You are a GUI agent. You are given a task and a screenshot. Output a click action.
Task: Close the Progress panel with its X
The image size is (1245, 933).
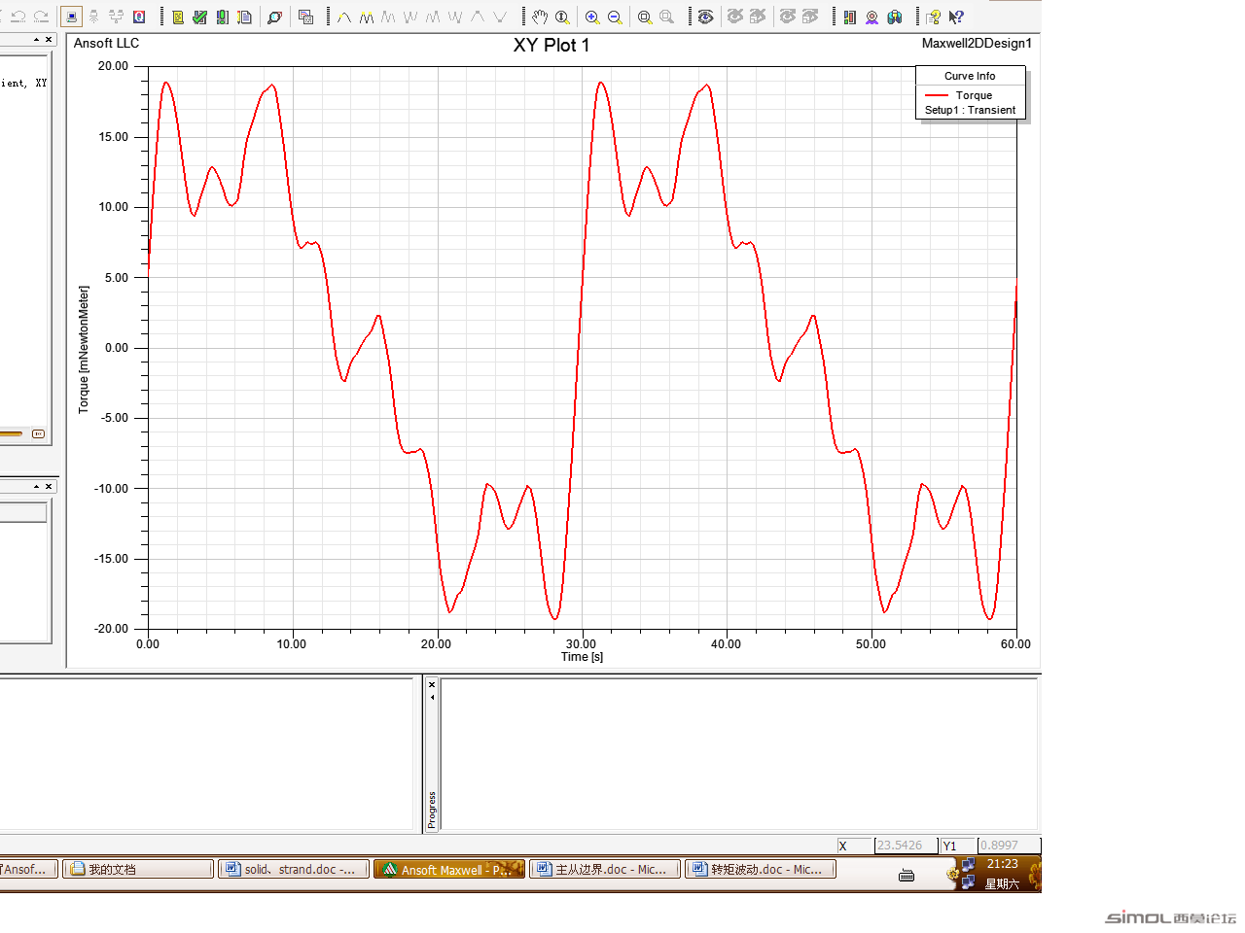(x=432, y=685)
